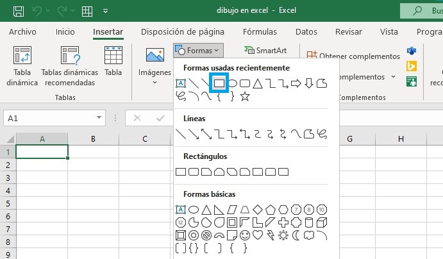Click the Cancel X in formula bar
The height and width of the screenshot is (259, 443).
137,118
